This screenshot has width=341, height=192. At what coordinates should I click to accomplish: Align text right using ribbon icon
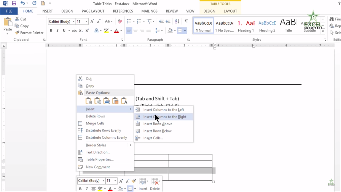pos(142,30)
